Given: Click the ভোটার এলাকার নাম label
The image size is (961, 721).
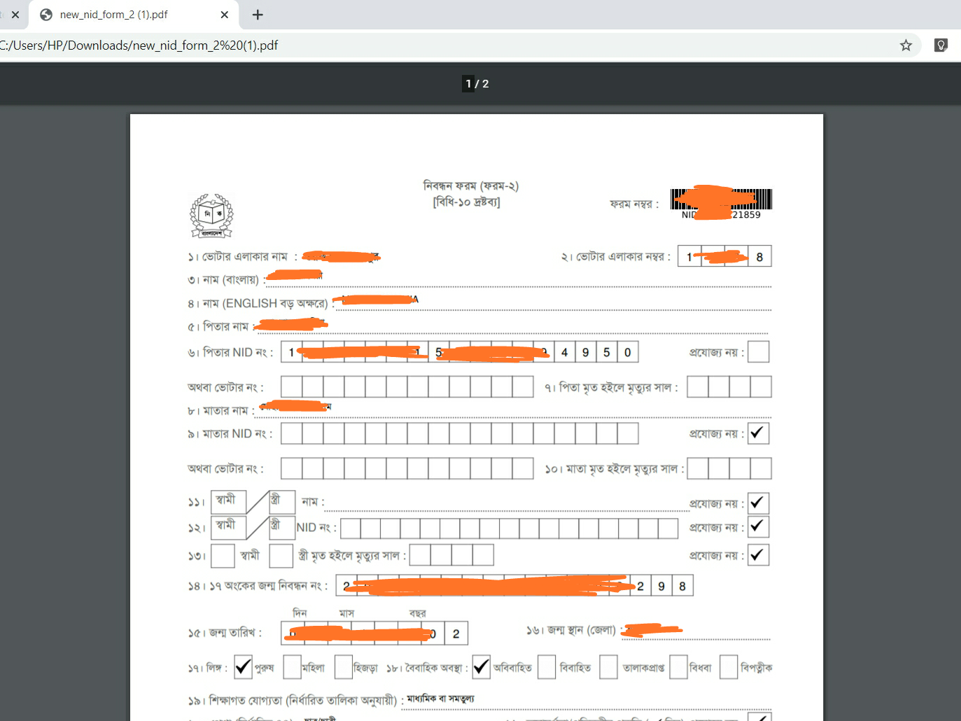Looking at the screenshot, I should (245, 257).
